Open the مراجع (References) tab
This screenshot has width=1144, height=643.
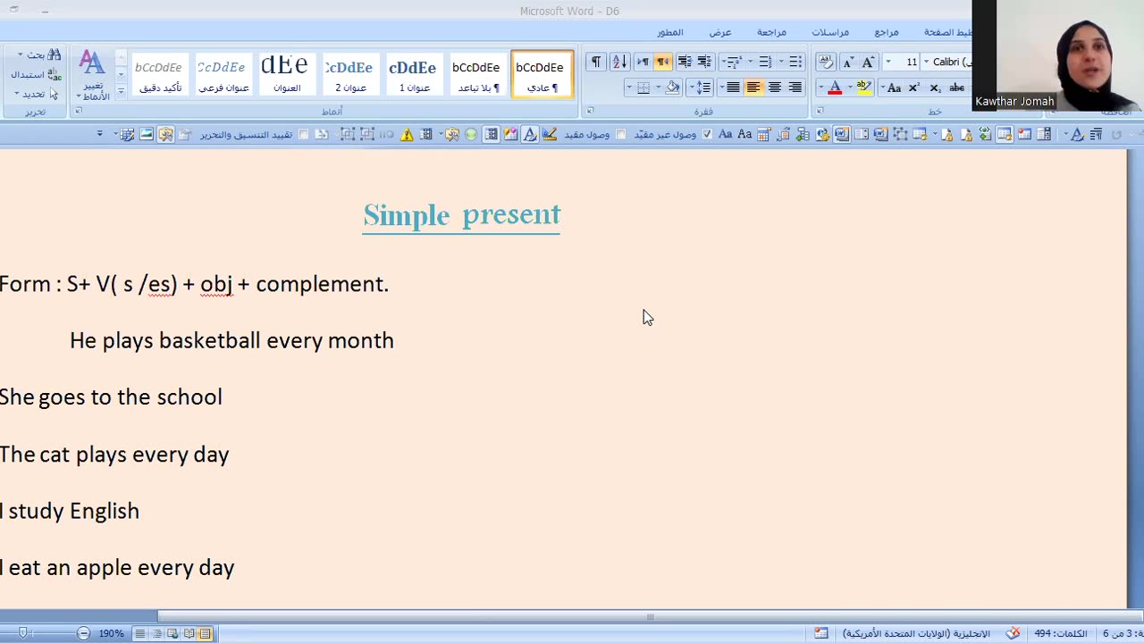pyautogui.click(x=887, y=32)
